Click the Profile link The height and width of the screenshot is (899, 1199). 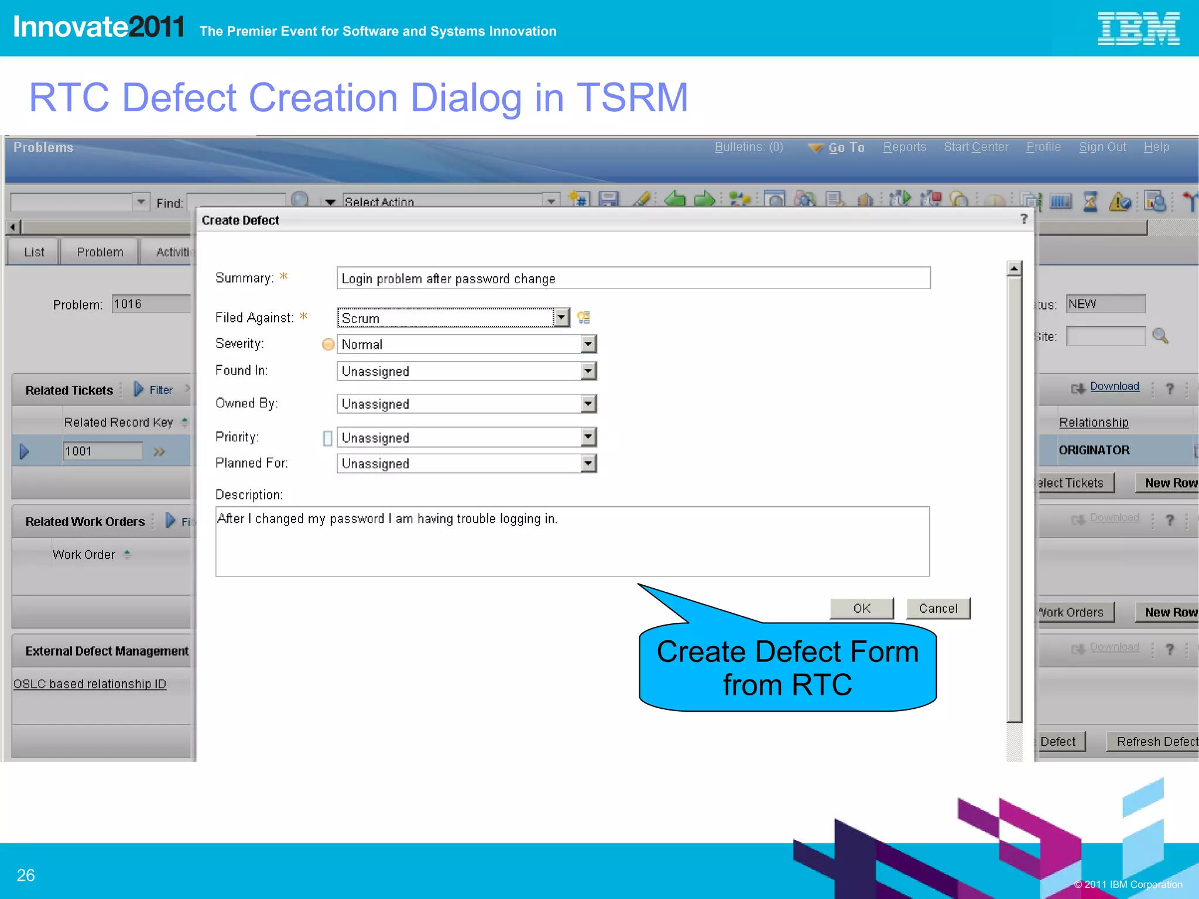(1043, 147)
